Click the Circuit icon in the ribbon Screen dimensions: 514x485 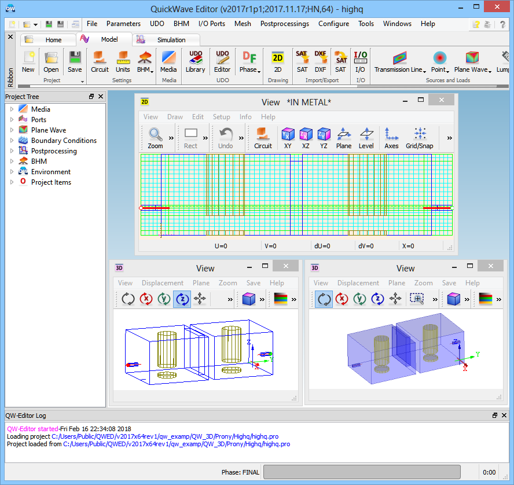tap(100, 61)
